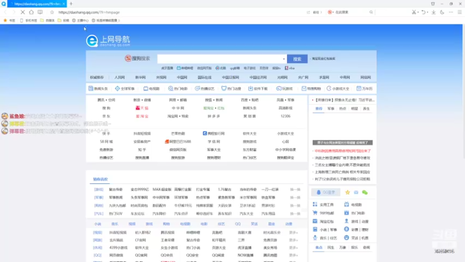Viewport: 465px width, 262px height.
Task: Open the bilibili 哔哩哔哩 hot search link
Action: (x=185, y=68)
